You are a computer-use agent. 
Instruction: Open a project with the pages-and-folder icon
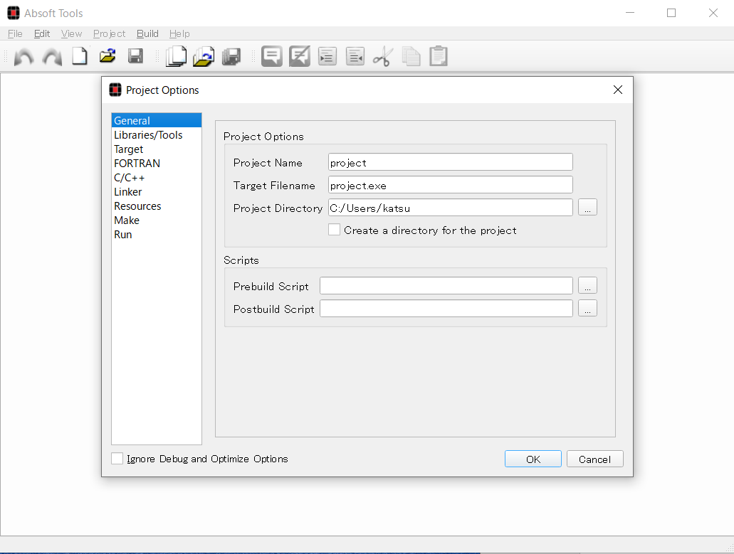tap(204, 56)
